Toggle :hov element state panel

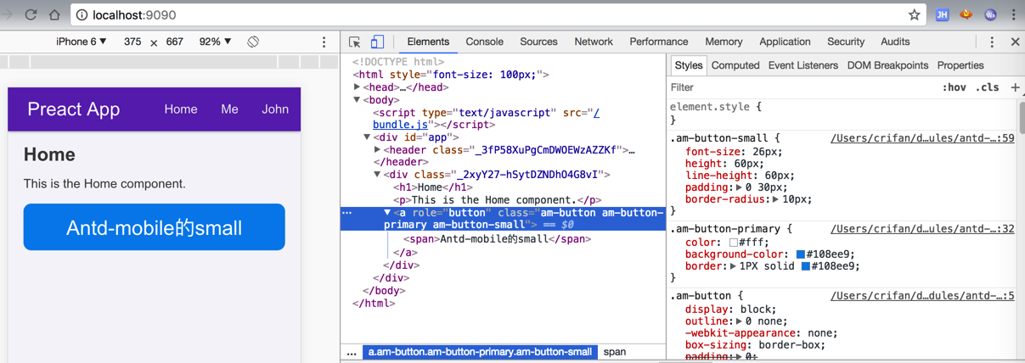[954, 87]
